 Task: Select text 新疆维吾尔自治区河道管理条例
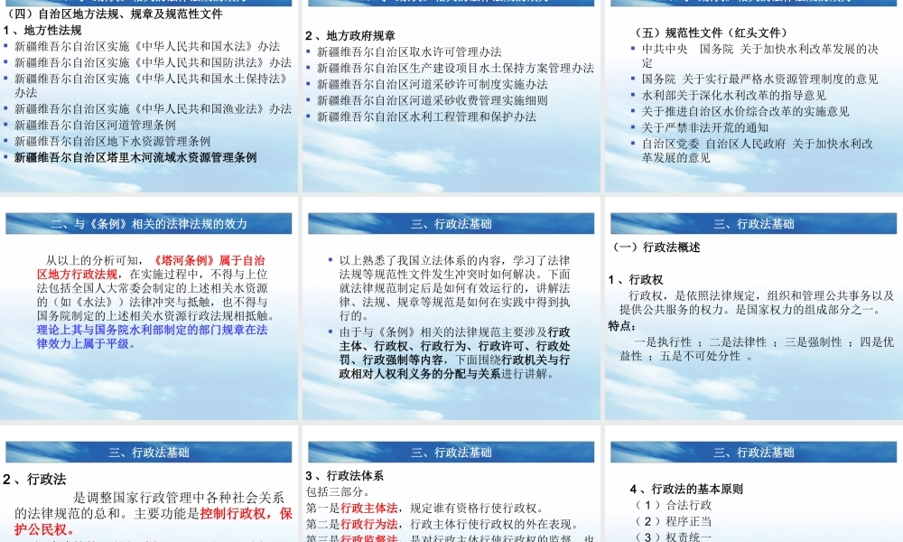pyautogui.click(x=95, y=125)
